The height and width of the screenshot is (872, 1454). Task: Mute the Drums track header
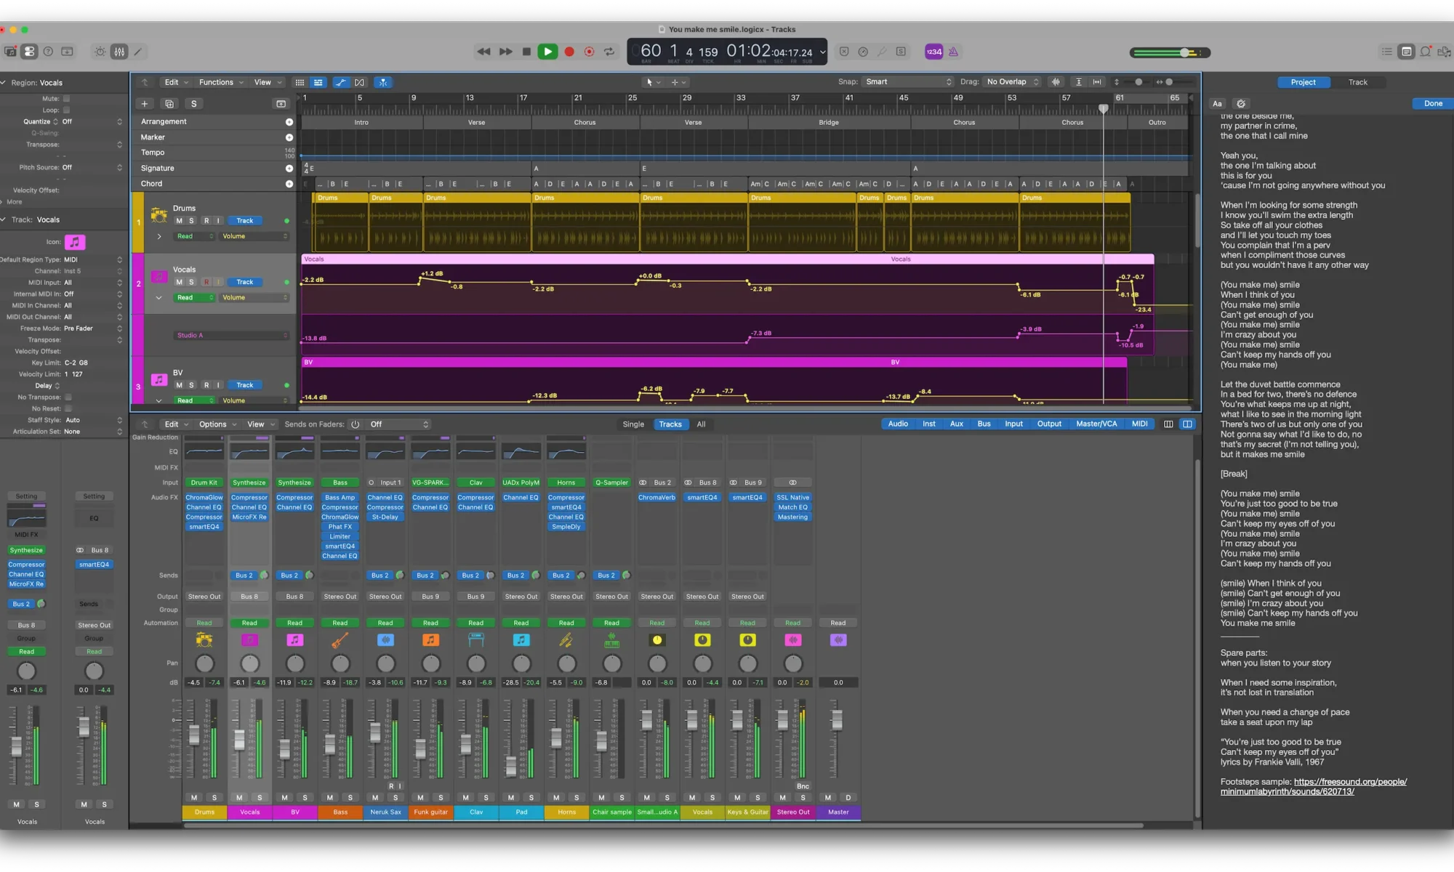coord(179,221)
